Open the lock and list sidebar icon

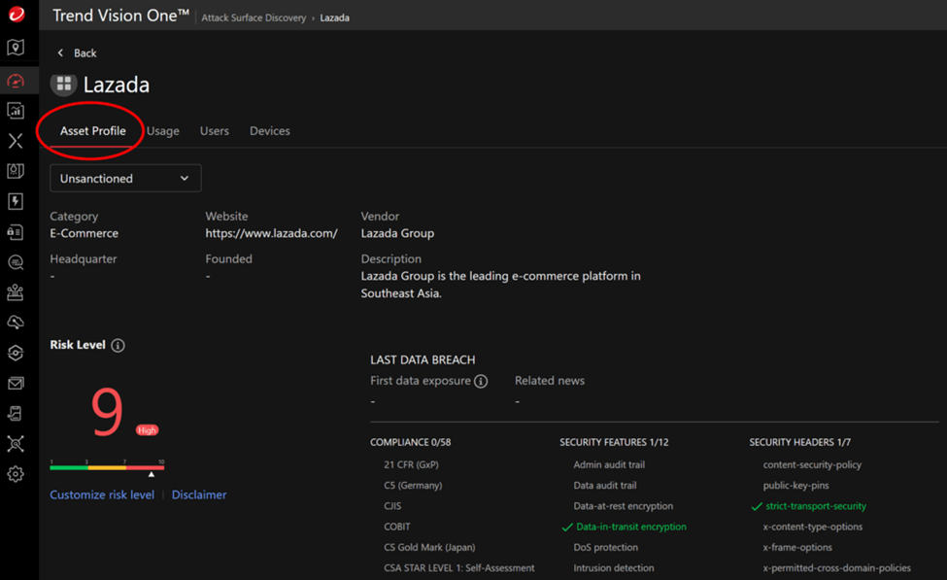tap(16, 232)
